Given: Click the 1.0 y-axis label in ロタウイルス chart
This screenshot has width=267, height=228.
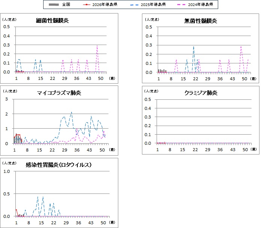Looking at the screenshot, I should click(x=6, y=171).
